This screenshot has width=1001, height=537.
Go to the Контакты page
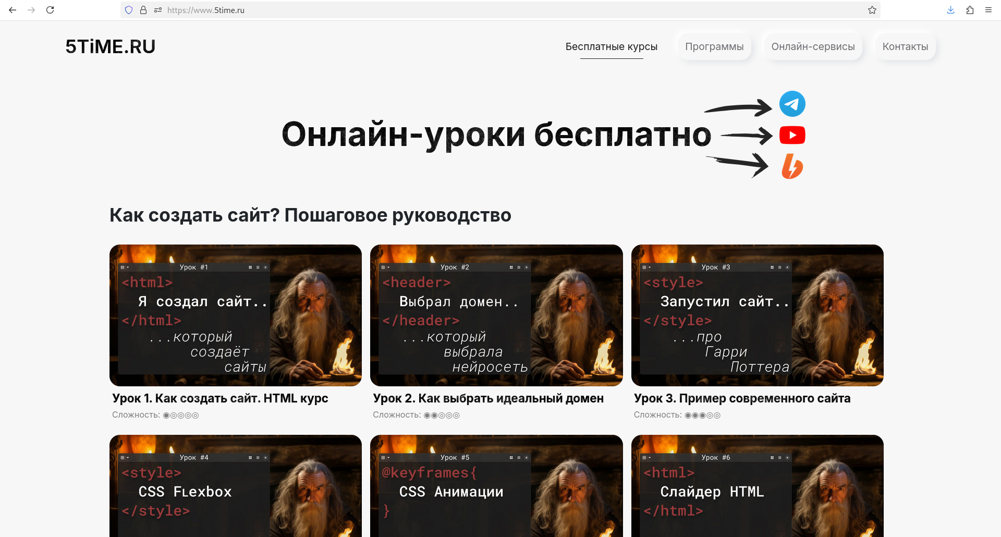click(905, 46)
